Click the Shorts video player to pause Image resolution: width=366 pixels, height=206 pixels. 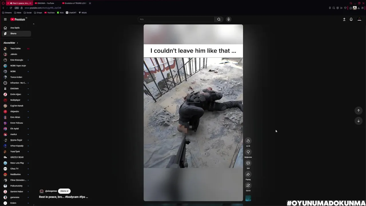[x=193, y=113]
